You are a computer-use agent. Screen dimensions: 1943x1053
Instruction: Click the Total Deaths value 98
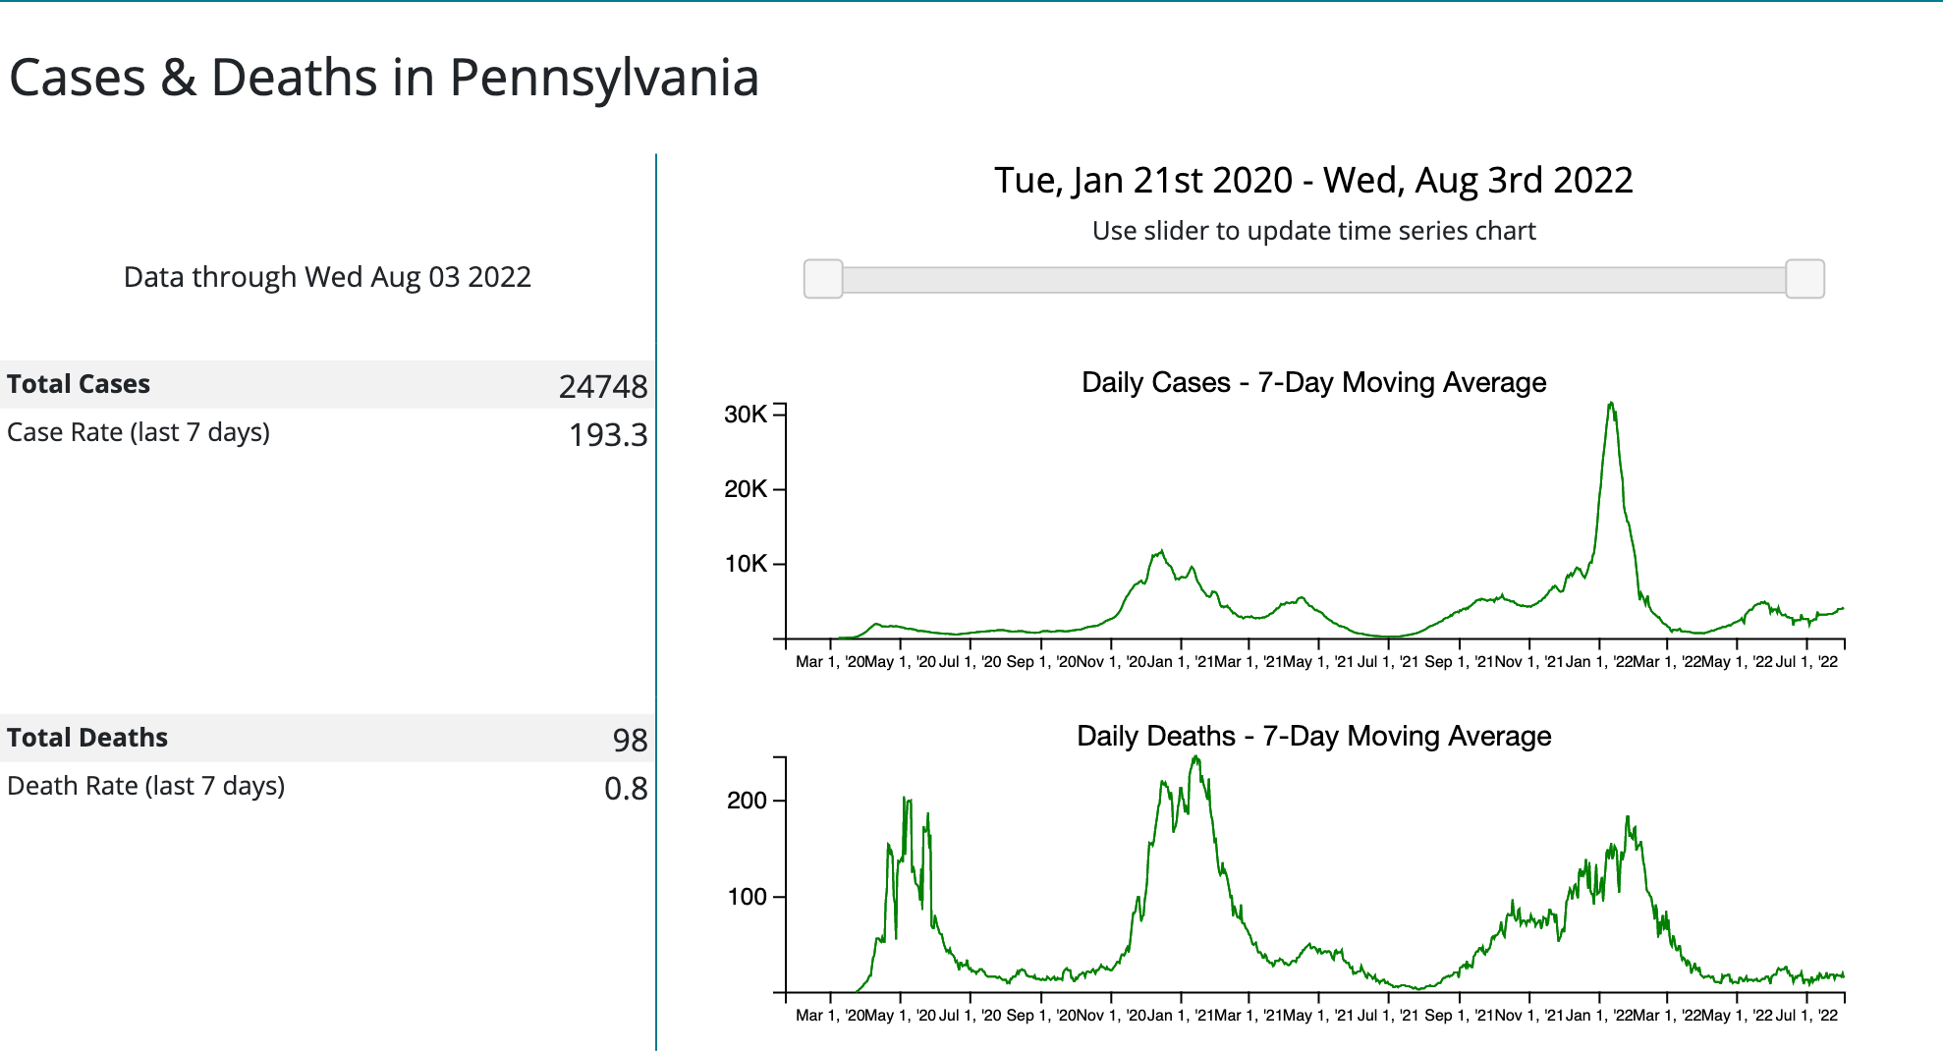point(630,740)
